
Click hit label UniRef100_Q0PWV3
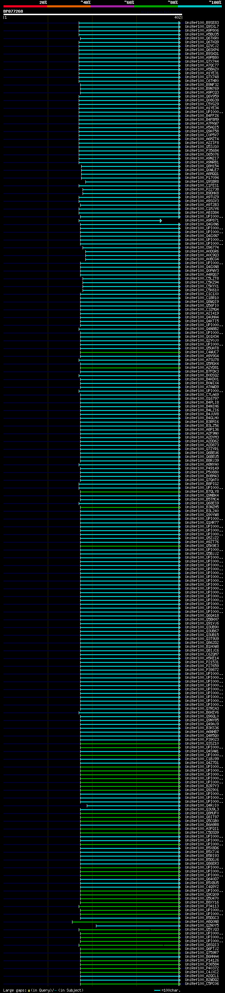202,271
